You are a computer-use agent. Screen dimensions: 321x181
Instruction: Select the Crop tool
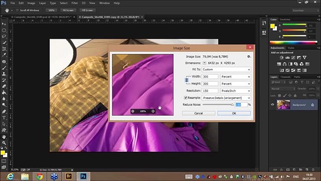[4, 49]
